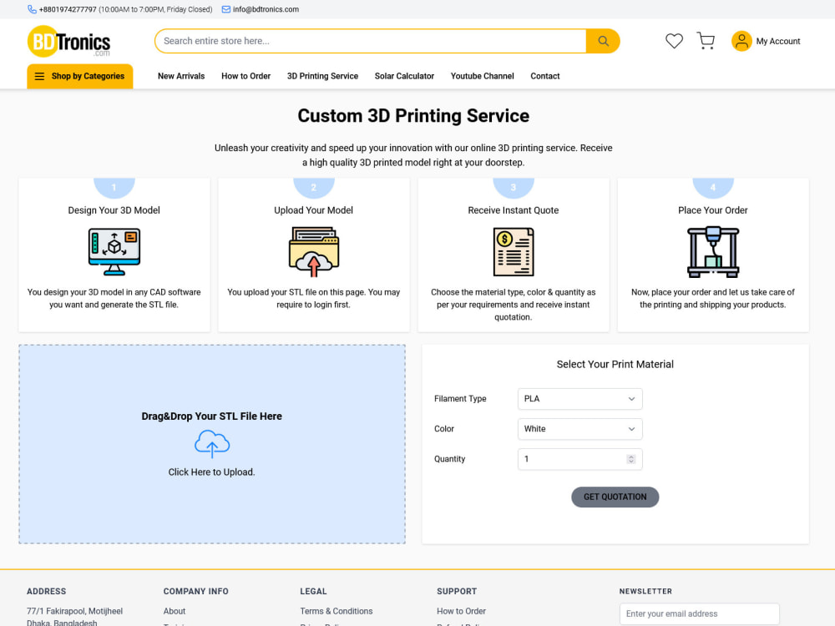This screenshot has width=835, height=626.
Task: Click the 'Upload Your Model' title
Action: (314, 210)
